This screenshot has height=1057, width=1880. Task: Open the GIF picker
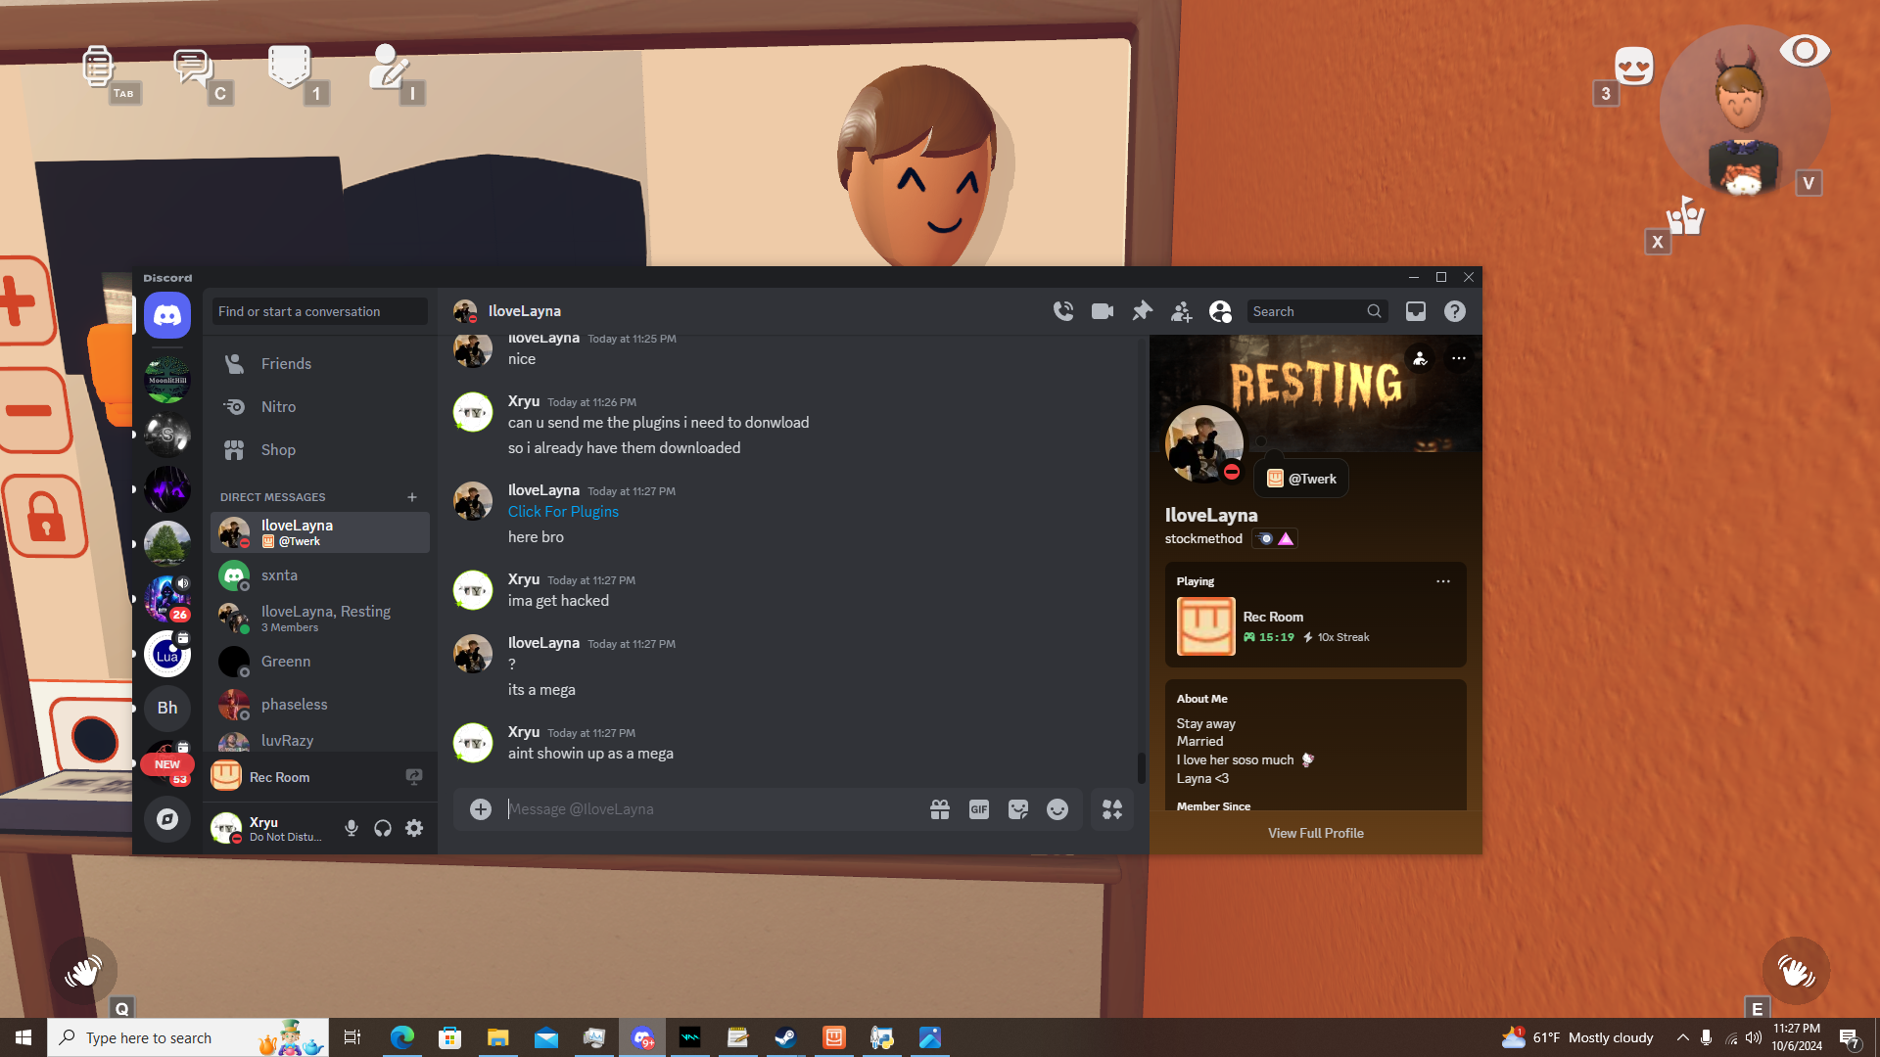(979, 809)
